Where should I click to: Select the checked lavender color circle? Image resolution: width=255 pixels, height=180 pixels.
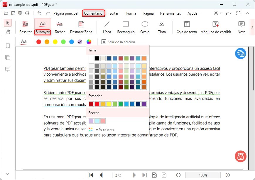[x=80, y=42]
